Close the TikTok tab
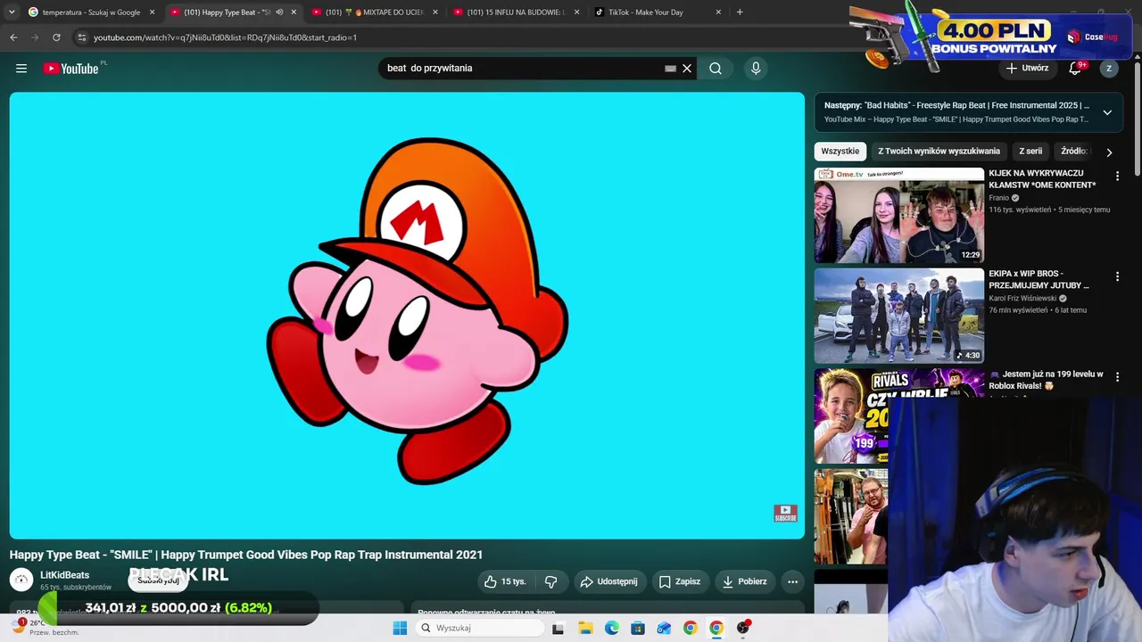The height and width of the screenshot is (642, 1142). coord(718,12)
